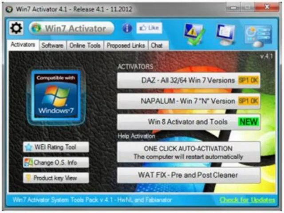Open Win 8 Activator and Tools
The width and height of the screenshot is (284, 213).
click(189, 122)
